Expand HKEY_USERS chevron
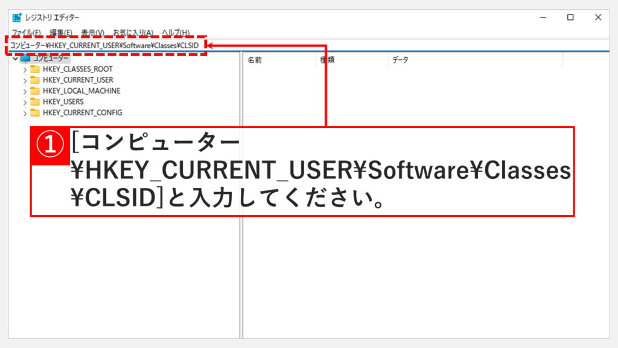 25,102
